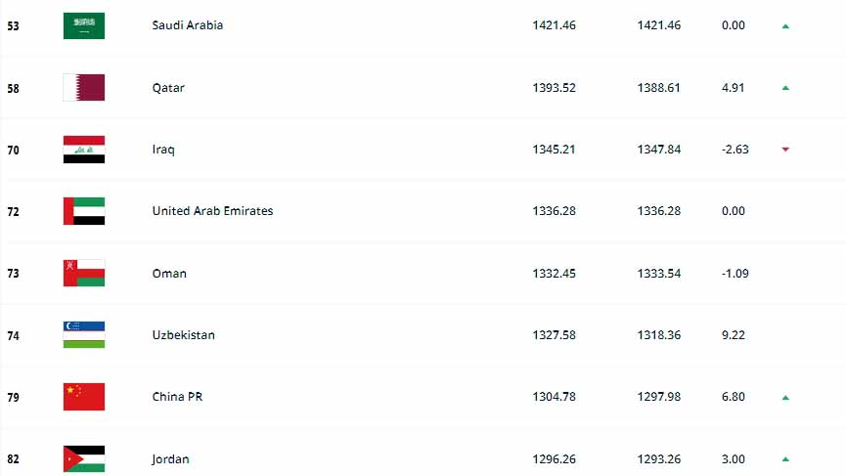Image resolution: width=846 pixels, height=476 pixels.
Task: Click the China PR flag icon
Action: coord(84,397)
